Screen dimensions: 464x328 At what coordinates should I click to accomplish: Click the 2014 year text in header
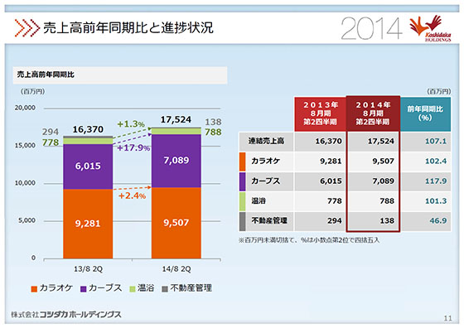pos(371,28)
